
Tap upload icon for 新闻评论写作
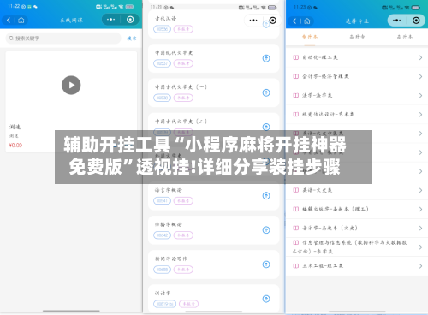click(x=266, y=264)
